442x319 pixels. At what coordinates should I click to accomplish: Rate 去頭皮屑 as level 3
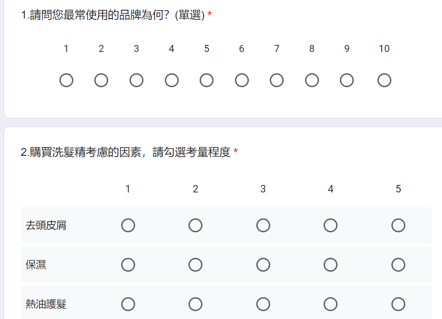[x=263, y=226]
